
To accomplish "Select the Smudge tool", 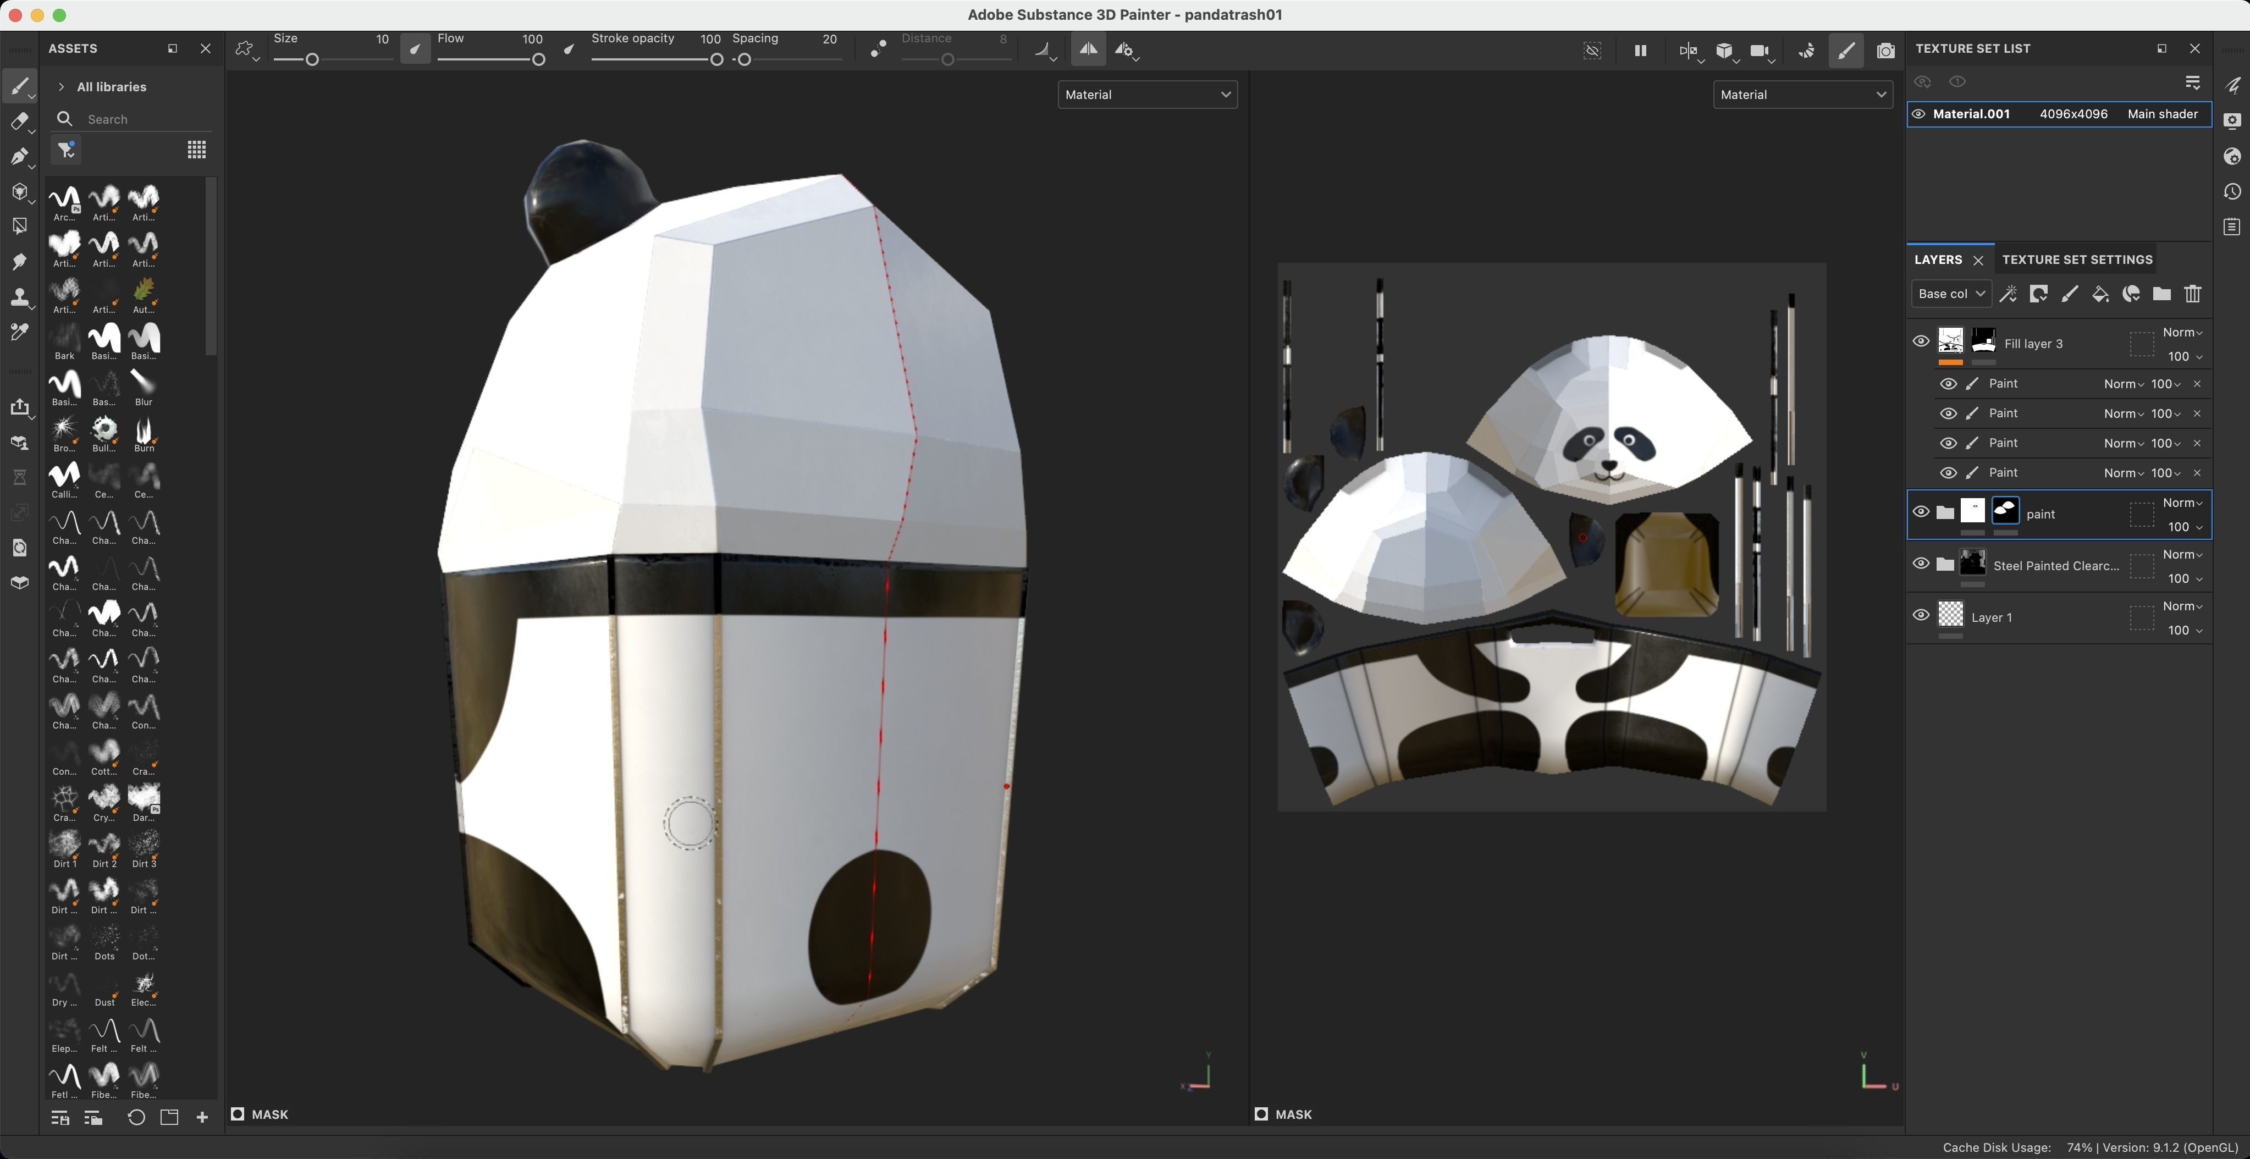I will coord(19,262).
